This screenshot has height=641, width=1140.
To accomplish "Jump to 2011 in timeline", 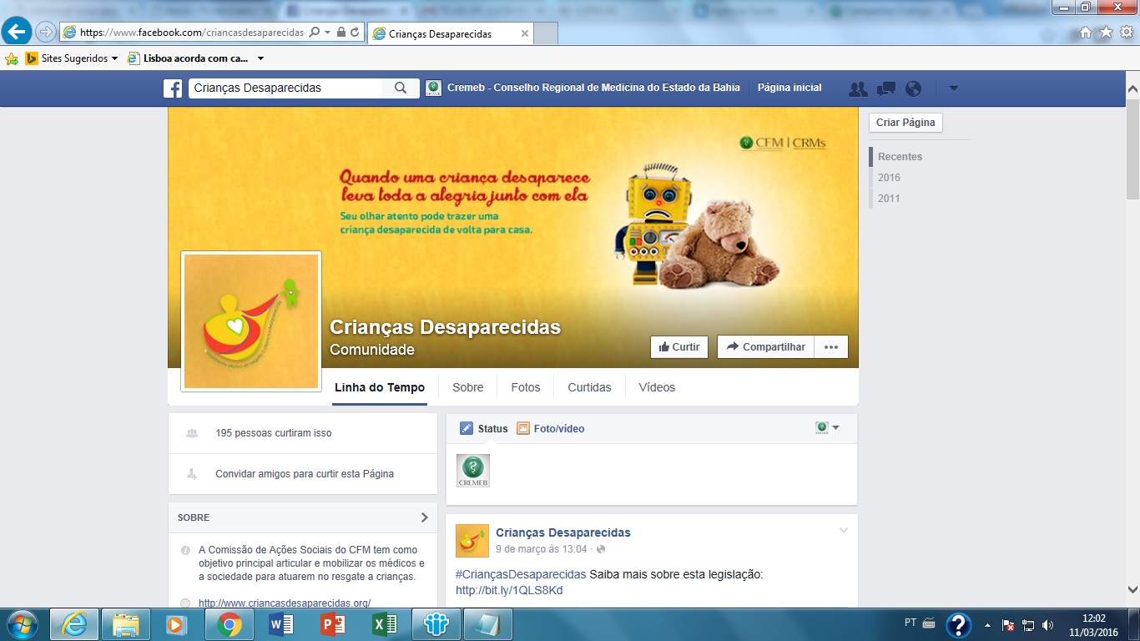I will pos(889,199).
